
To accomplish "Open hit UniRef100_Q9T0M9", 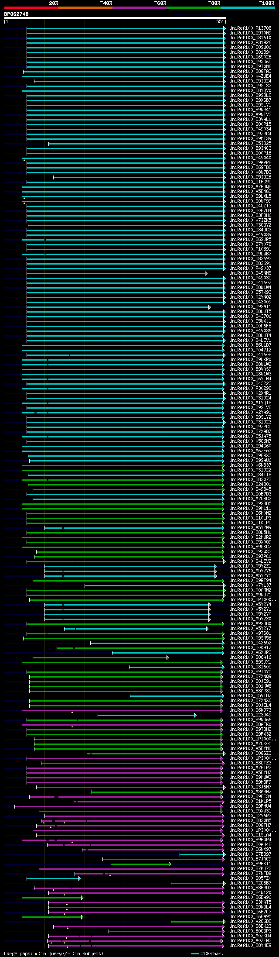I will (x=250, y=33).
